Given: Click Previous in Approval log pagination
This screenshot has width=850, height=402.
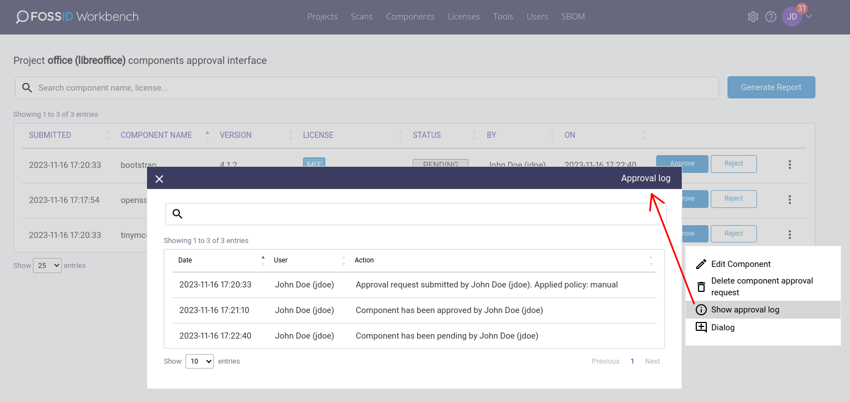Looking at the screenshot, I should click(605, 361).
